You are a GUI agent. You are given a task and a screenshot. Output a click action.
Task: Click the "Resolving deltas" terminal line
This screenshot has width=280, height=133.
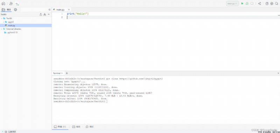click(x=80, y=98)
